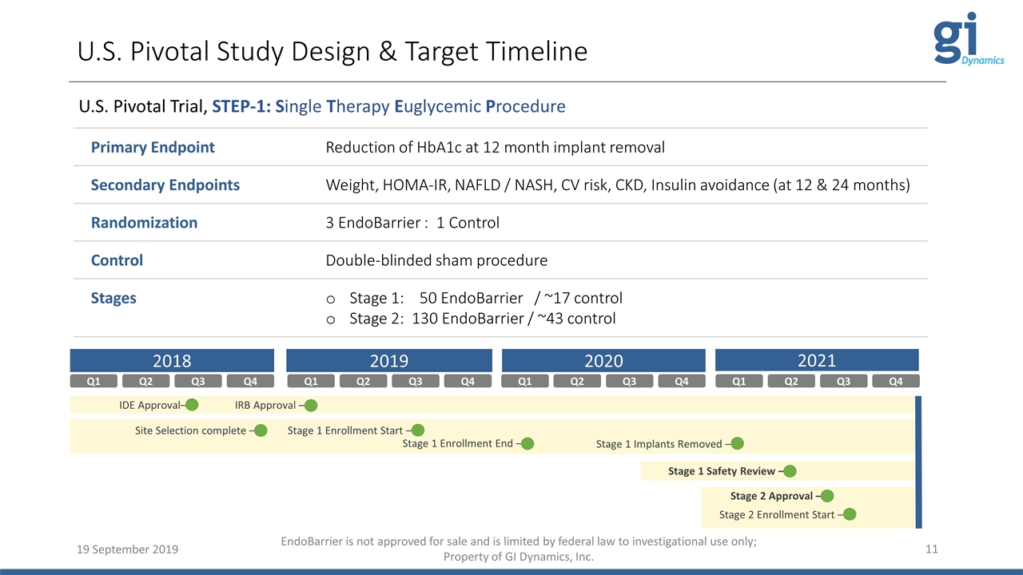Click the GI Dynamics logo
Image resolution: width=1023 pixels, height=575 pixels.
pos(969,40)
